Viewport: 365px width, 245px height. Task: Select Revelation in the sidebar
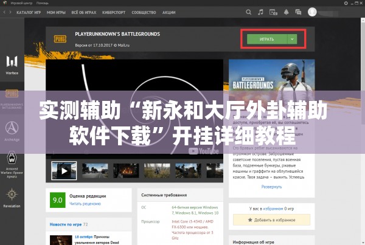point(12,198)
